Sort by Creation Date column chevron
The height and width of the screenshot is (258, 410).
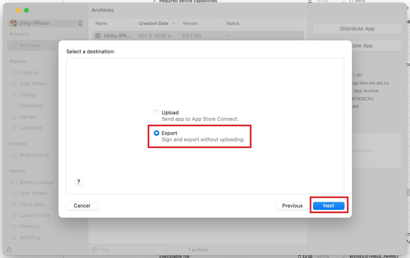point(174,23)
